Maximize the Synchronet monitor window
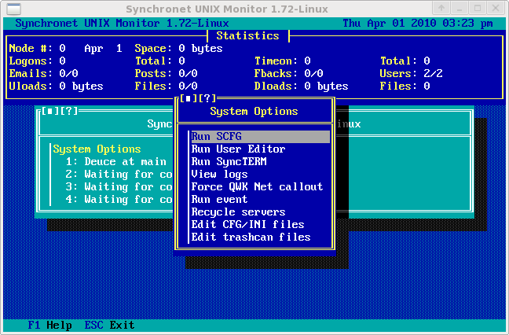509x335 pixels. click(x=478, y=8)
